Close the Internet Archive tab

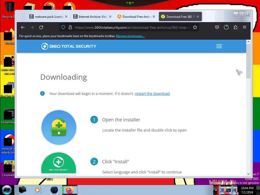(110, 17)
